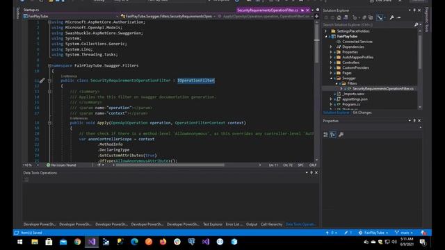The width and height of the screenshot is (445, 250).
Task: Toggle the highlighted view button in Solution Explorer toolbar
Action: [x=380, y=17]
